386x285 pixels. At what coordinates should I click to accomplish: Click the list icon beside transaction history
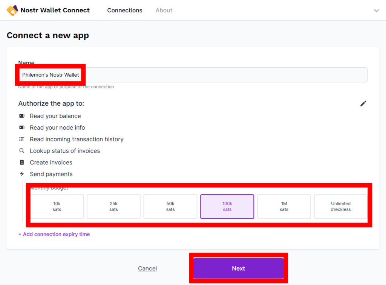[21, 139]
